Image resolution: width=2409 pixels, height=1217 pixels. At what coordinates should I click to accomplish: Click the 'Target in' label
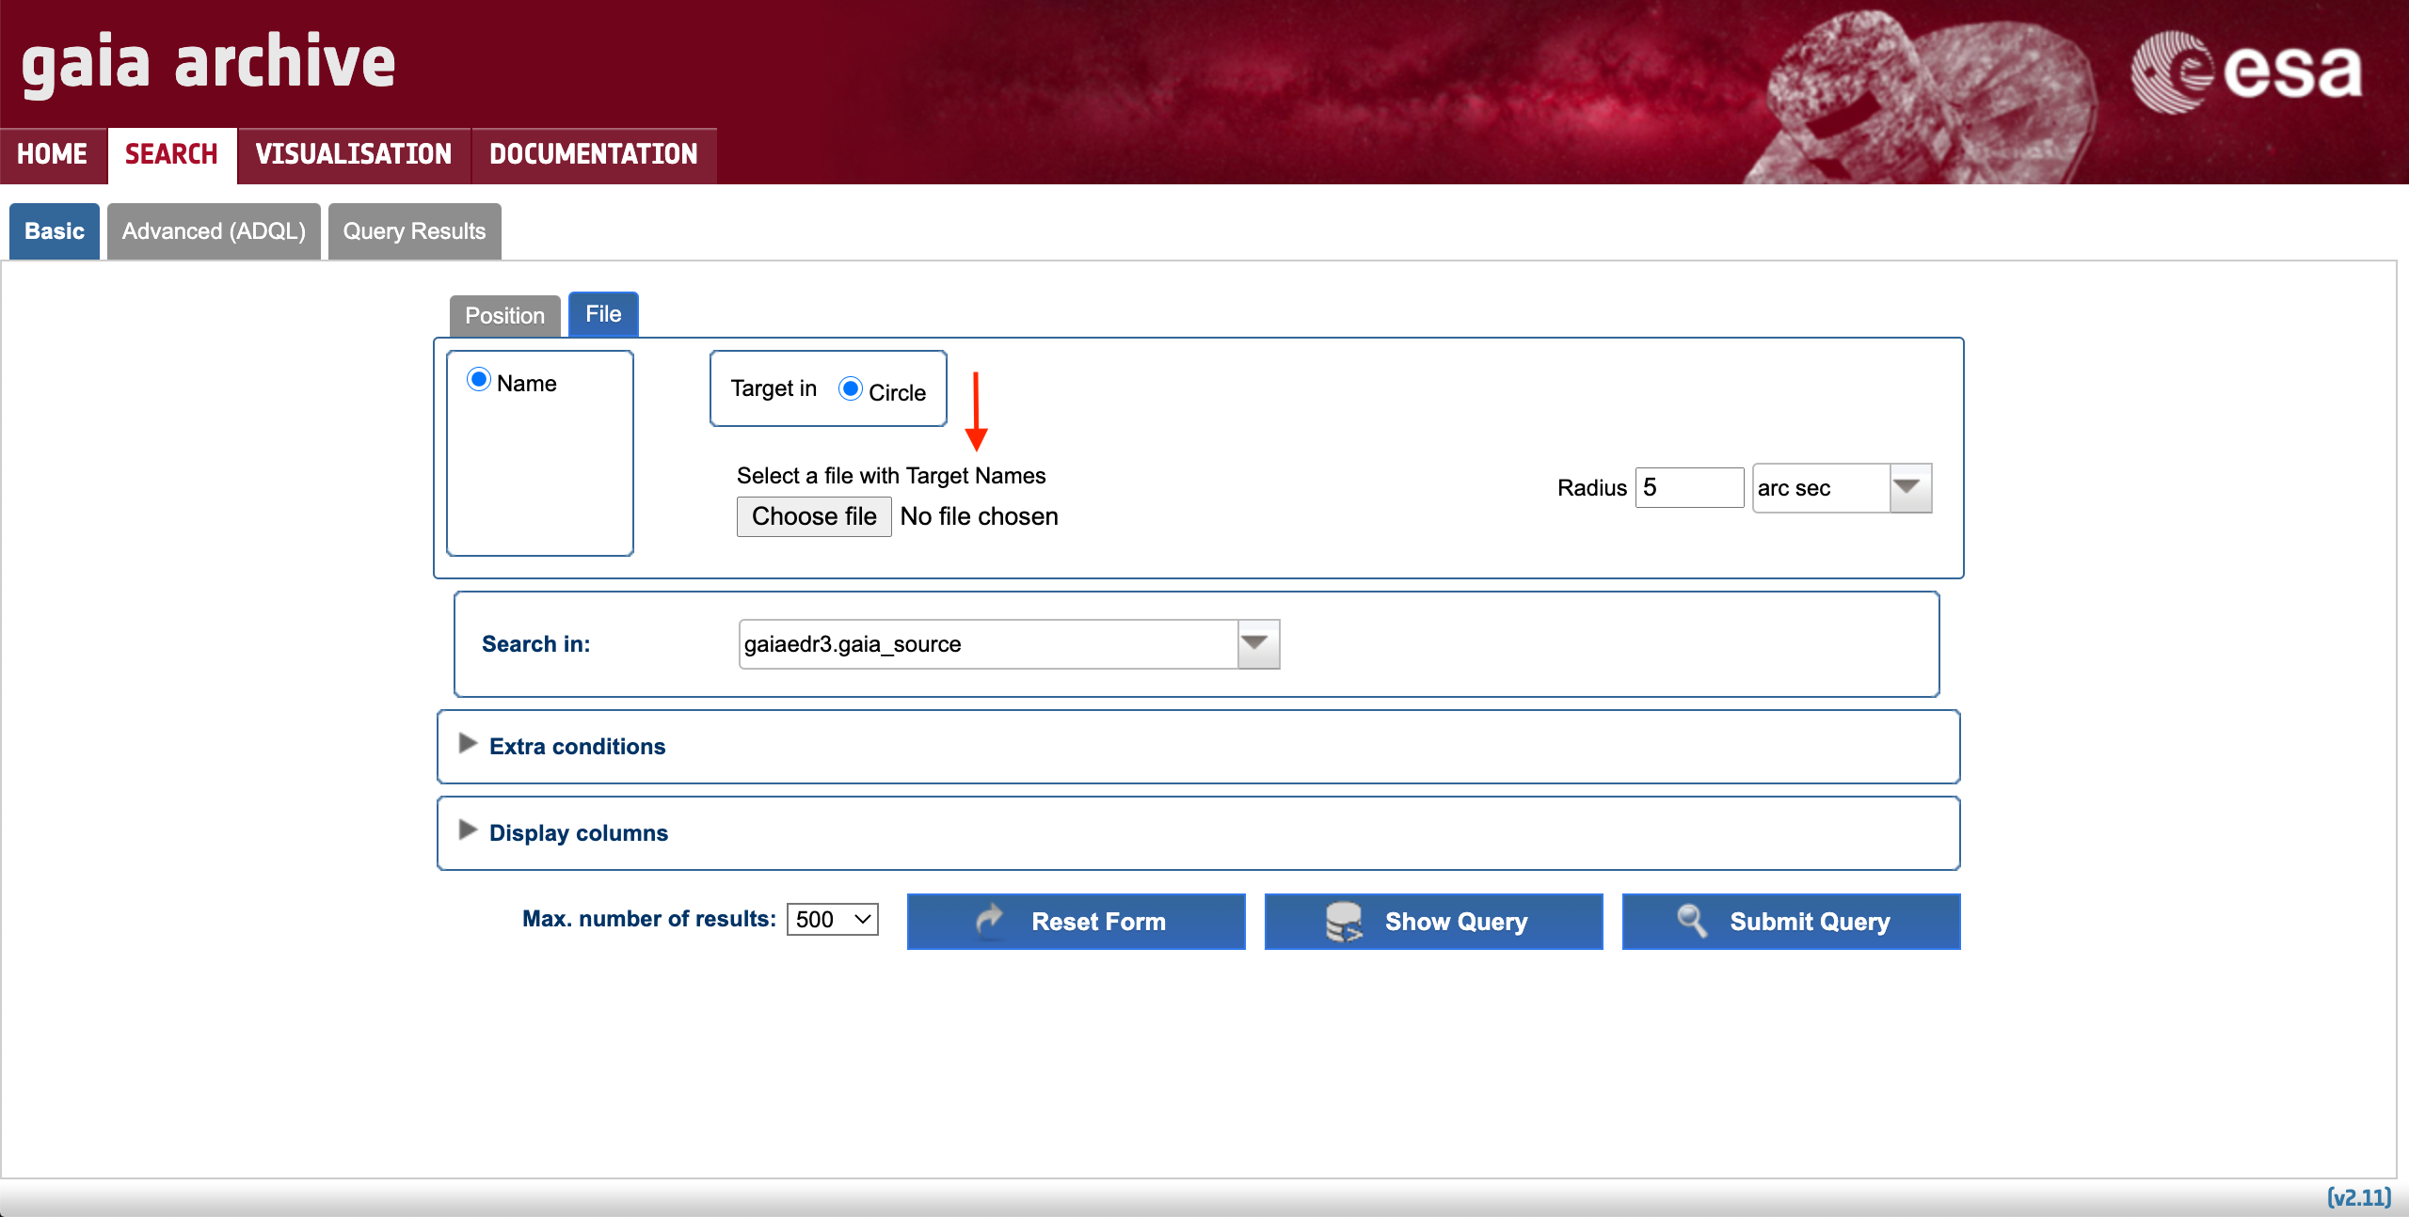(x=774, y=388)
